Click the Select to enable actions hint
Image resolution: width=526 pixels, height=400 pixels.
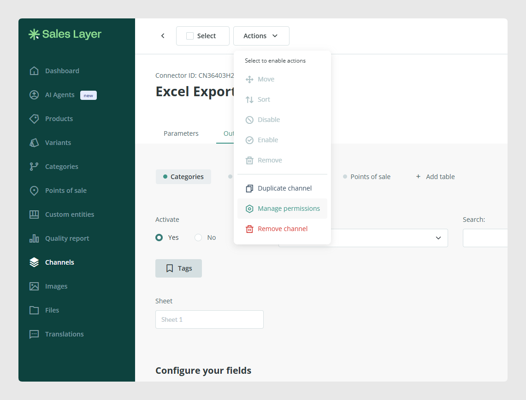[x=275, y=61]
